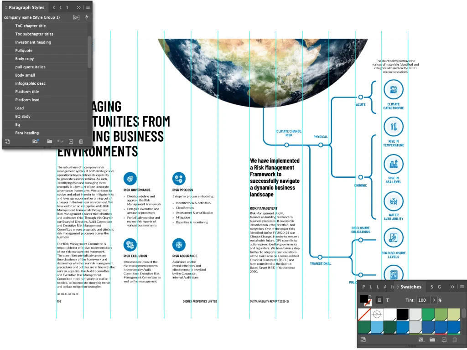This screenshot has height=350, width=467.
Task: Select the Paragraph Styles tab
Action: (26, 7)
